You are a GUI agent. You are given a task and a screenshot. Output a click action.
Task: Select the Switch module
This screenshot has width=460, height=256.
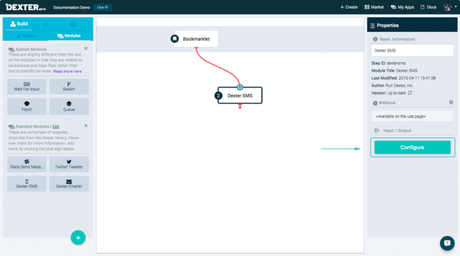coord(69,87)
